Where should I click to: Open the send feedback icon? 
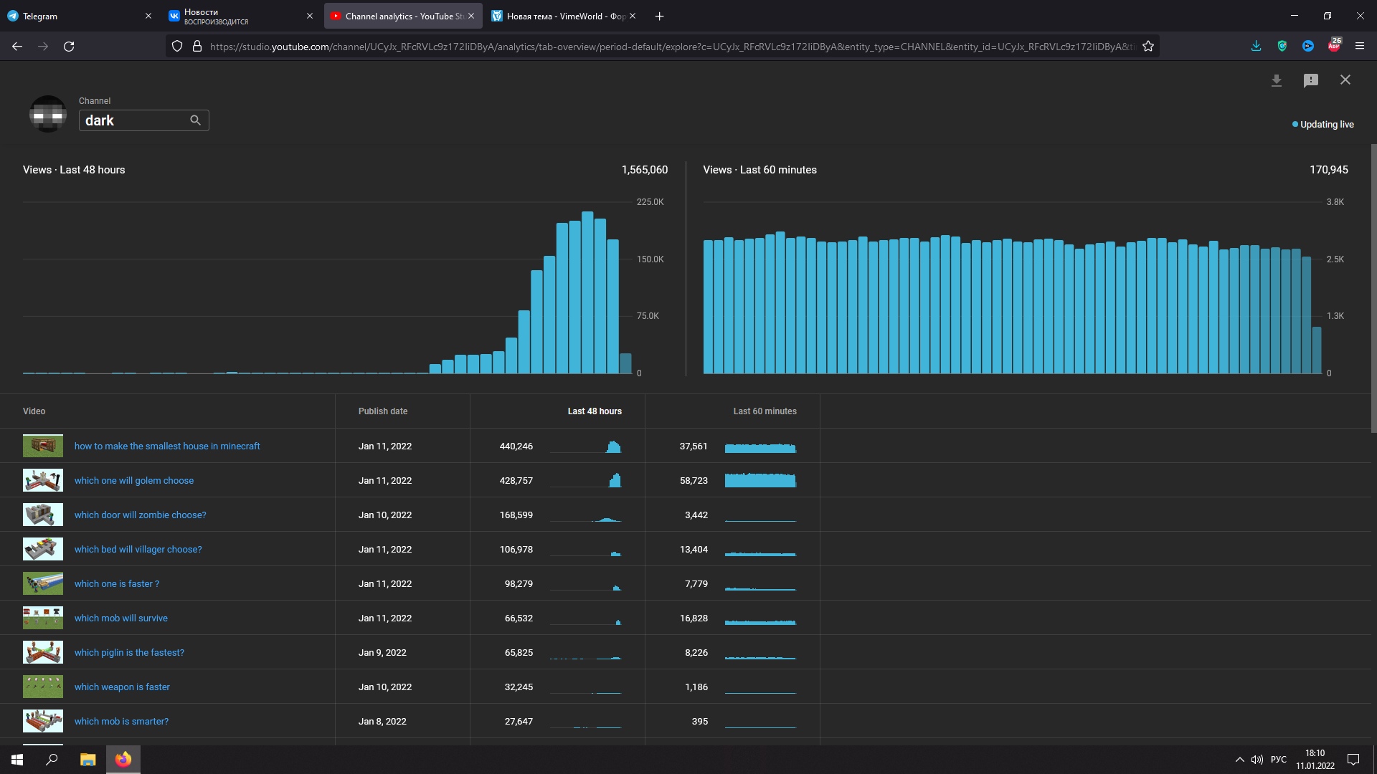pyautogui.click(x=1310, y=81)
